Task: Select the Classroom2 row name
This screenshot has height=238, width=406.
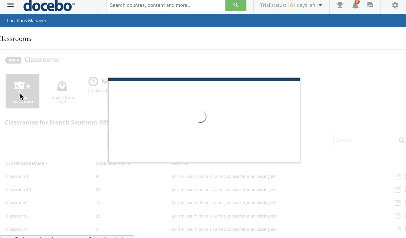Action: [x=17, y=203]
